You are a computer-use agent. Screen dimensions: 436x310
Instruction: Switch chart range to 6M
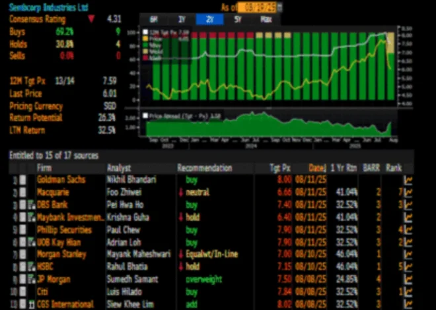pyautogui.click(x=153, y=20)
